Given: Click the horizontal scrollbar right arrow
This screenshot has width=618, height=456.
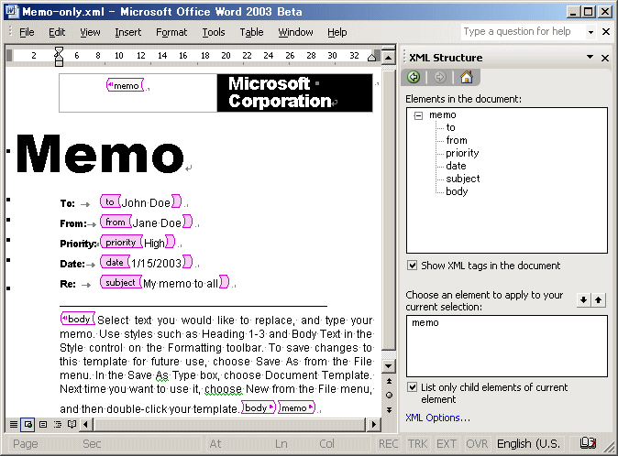Looking at the screenshot, I should (x=373, y=424).
